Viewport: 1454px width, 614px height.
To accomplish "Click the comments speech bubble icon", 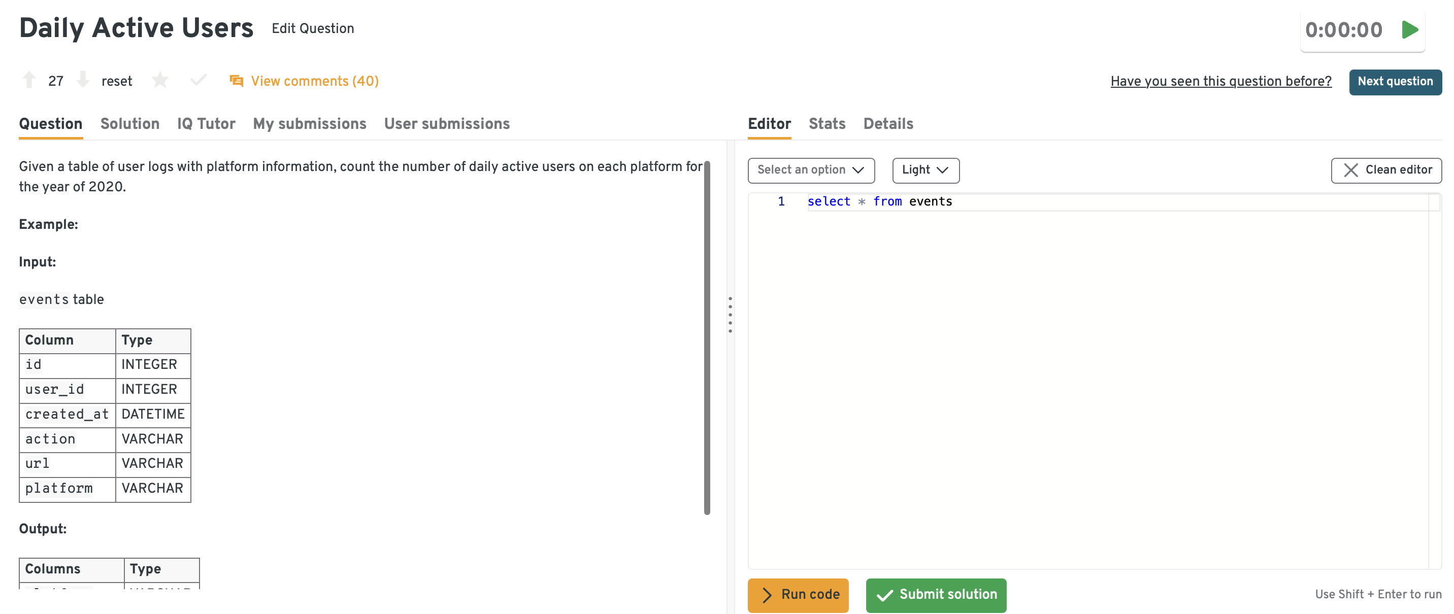I will click(237, 81).
